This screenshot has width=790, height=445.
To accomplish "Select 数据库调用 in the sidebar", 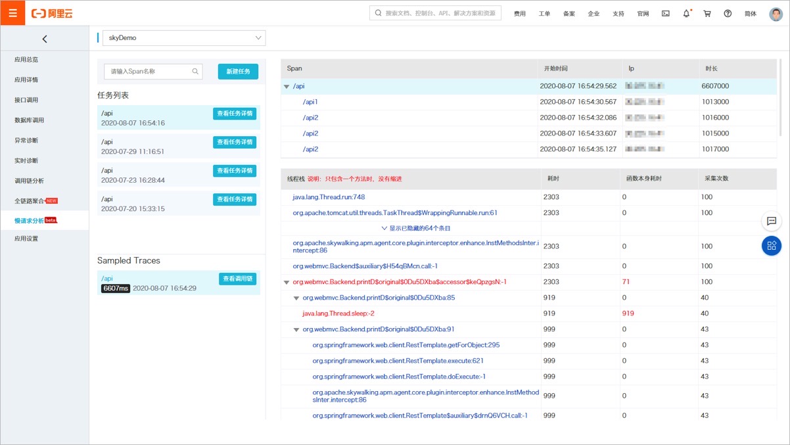I will [x=29, y=120].
